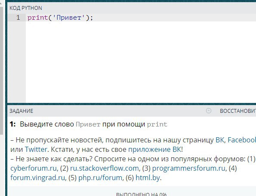
Task: Click the left vertical scrollbar thumb
Action: coord(1,71)
